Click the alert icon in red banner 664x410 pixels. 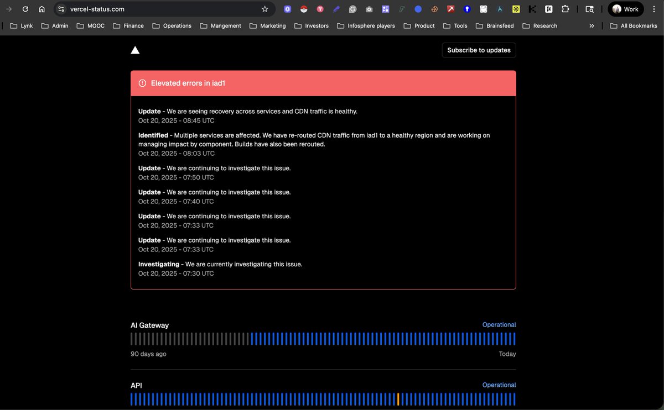point(142,83)
